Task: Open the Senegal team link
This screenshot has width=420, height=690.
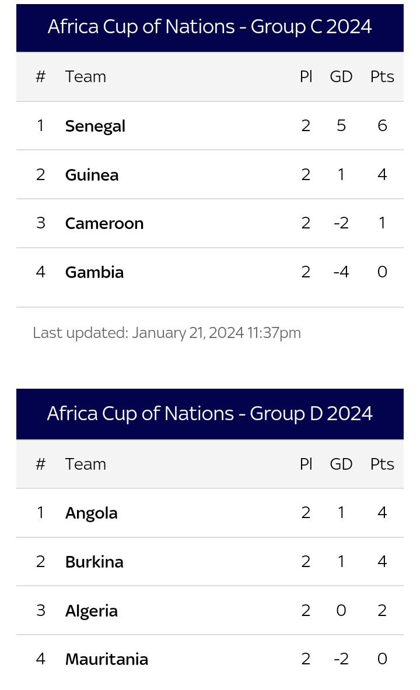Action: click(x=95, y=126)
